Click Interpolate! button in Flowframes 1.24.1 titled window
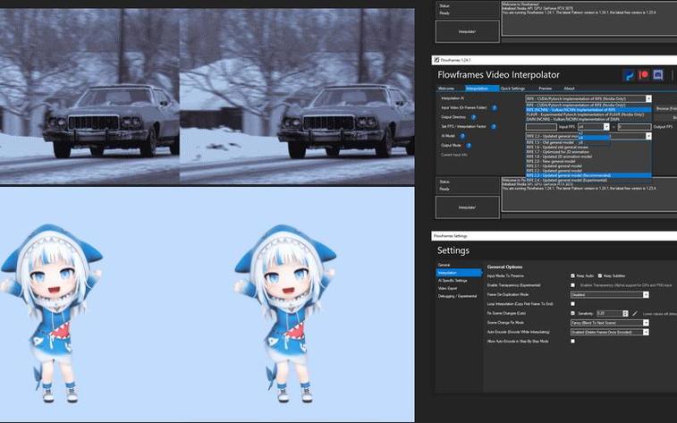This screenshot has width=677, height=423. click(467, 207)
